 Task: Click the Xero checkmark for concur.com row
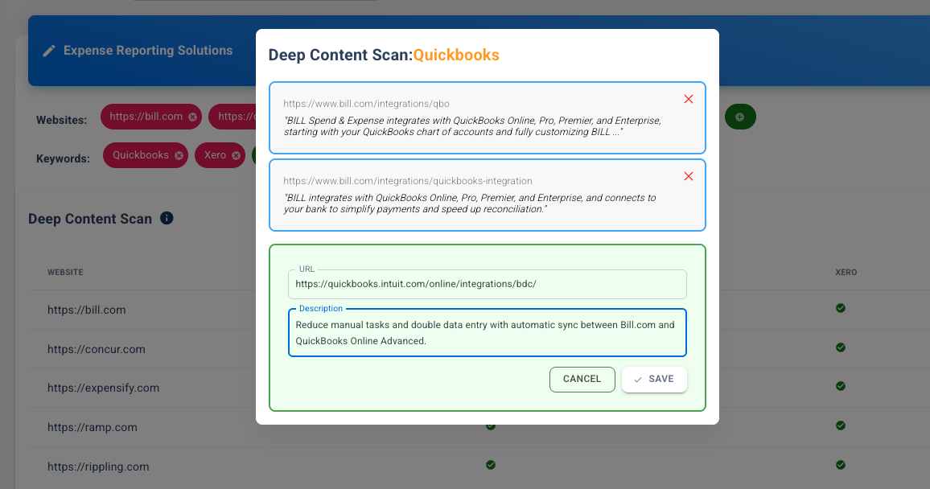(841, 347)
